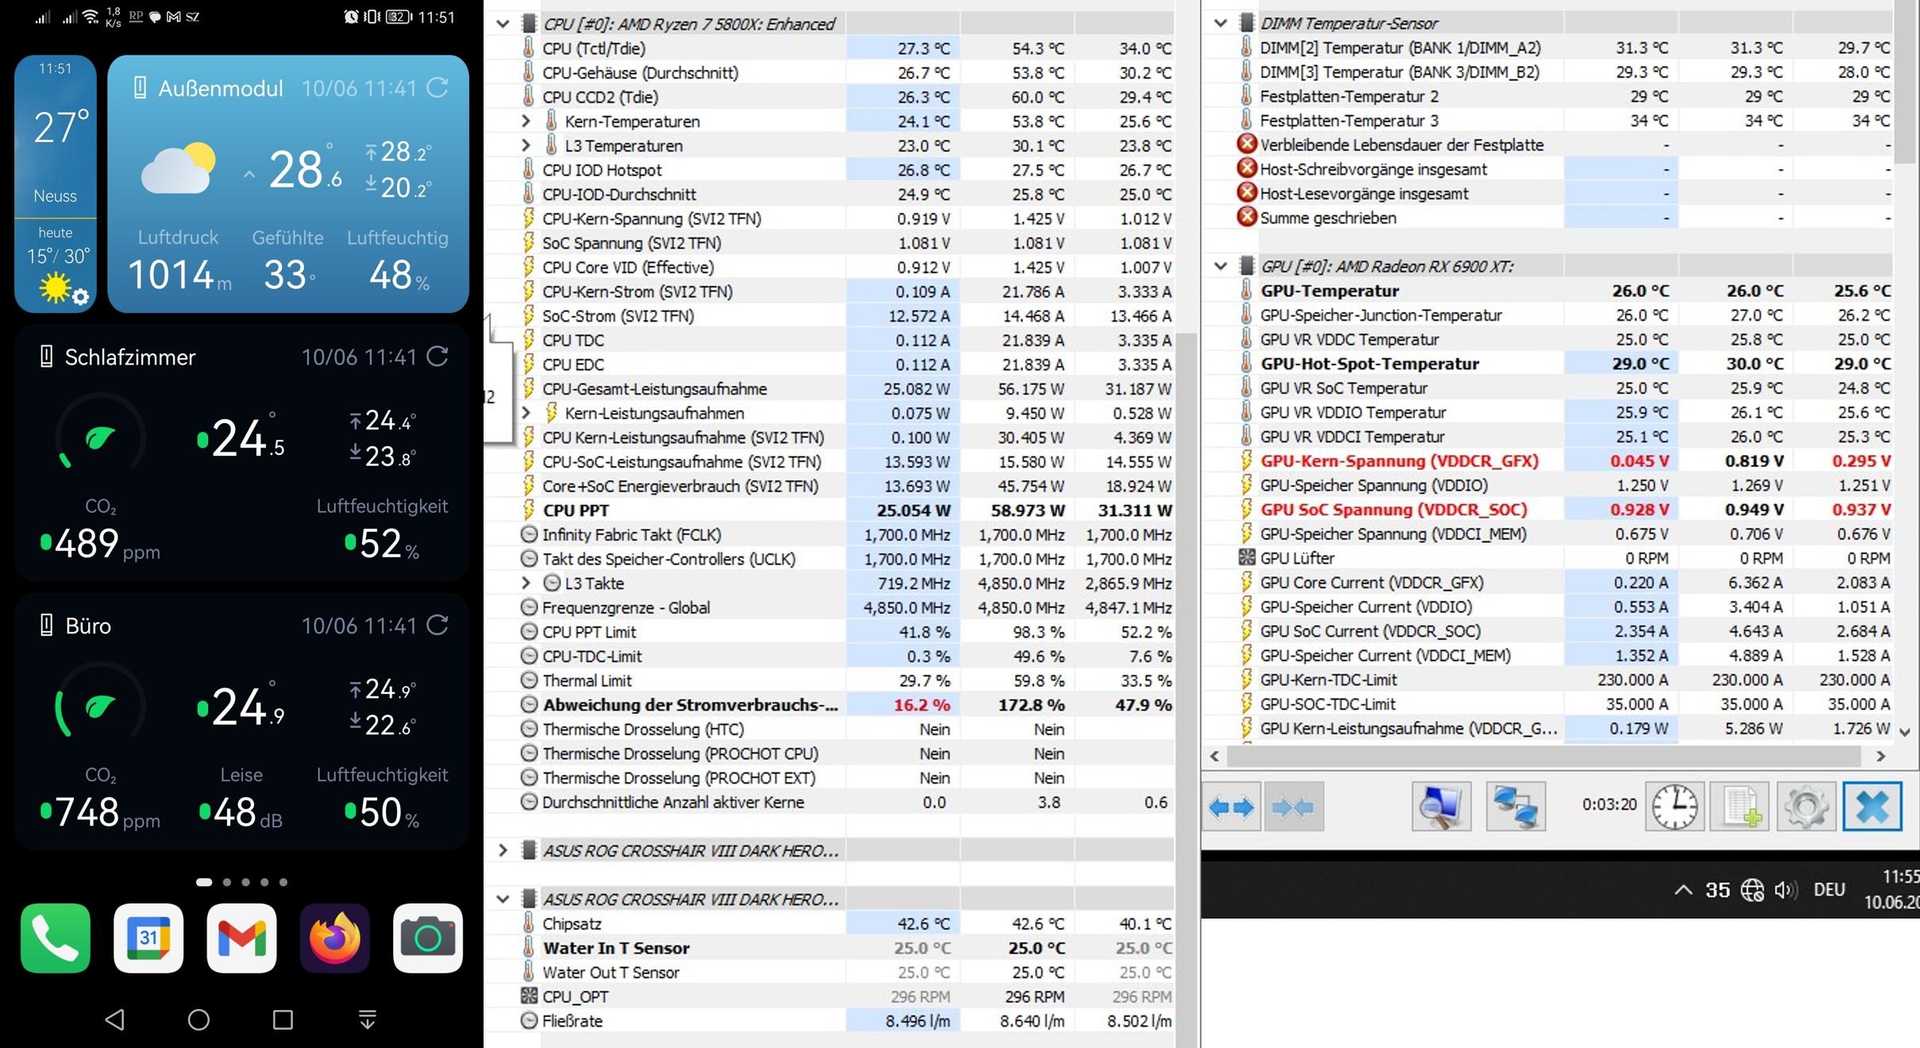
Task: Open the HWiNFO summary monitor icon
Action: click(1441, 807)
